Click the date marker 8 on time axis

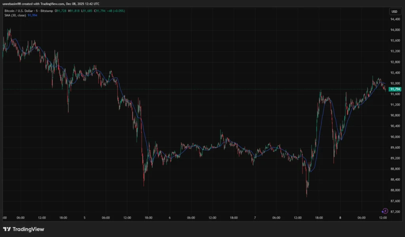click(x=341, y=217)
